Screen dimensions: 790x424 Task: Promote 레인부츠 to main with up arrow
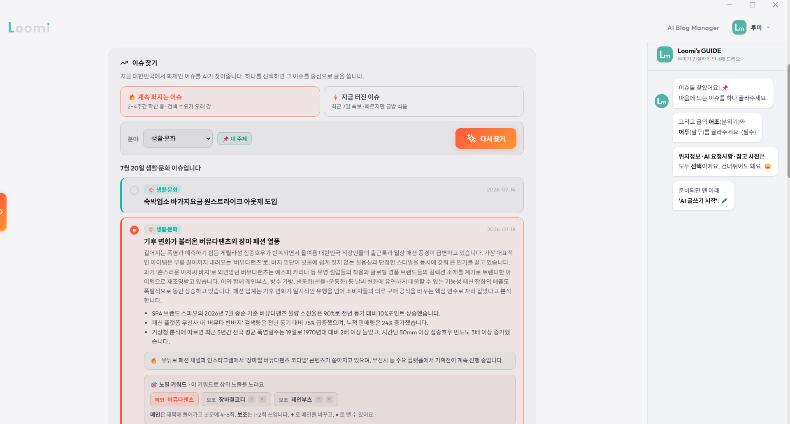pyautogui.click(x=319, y=399)
